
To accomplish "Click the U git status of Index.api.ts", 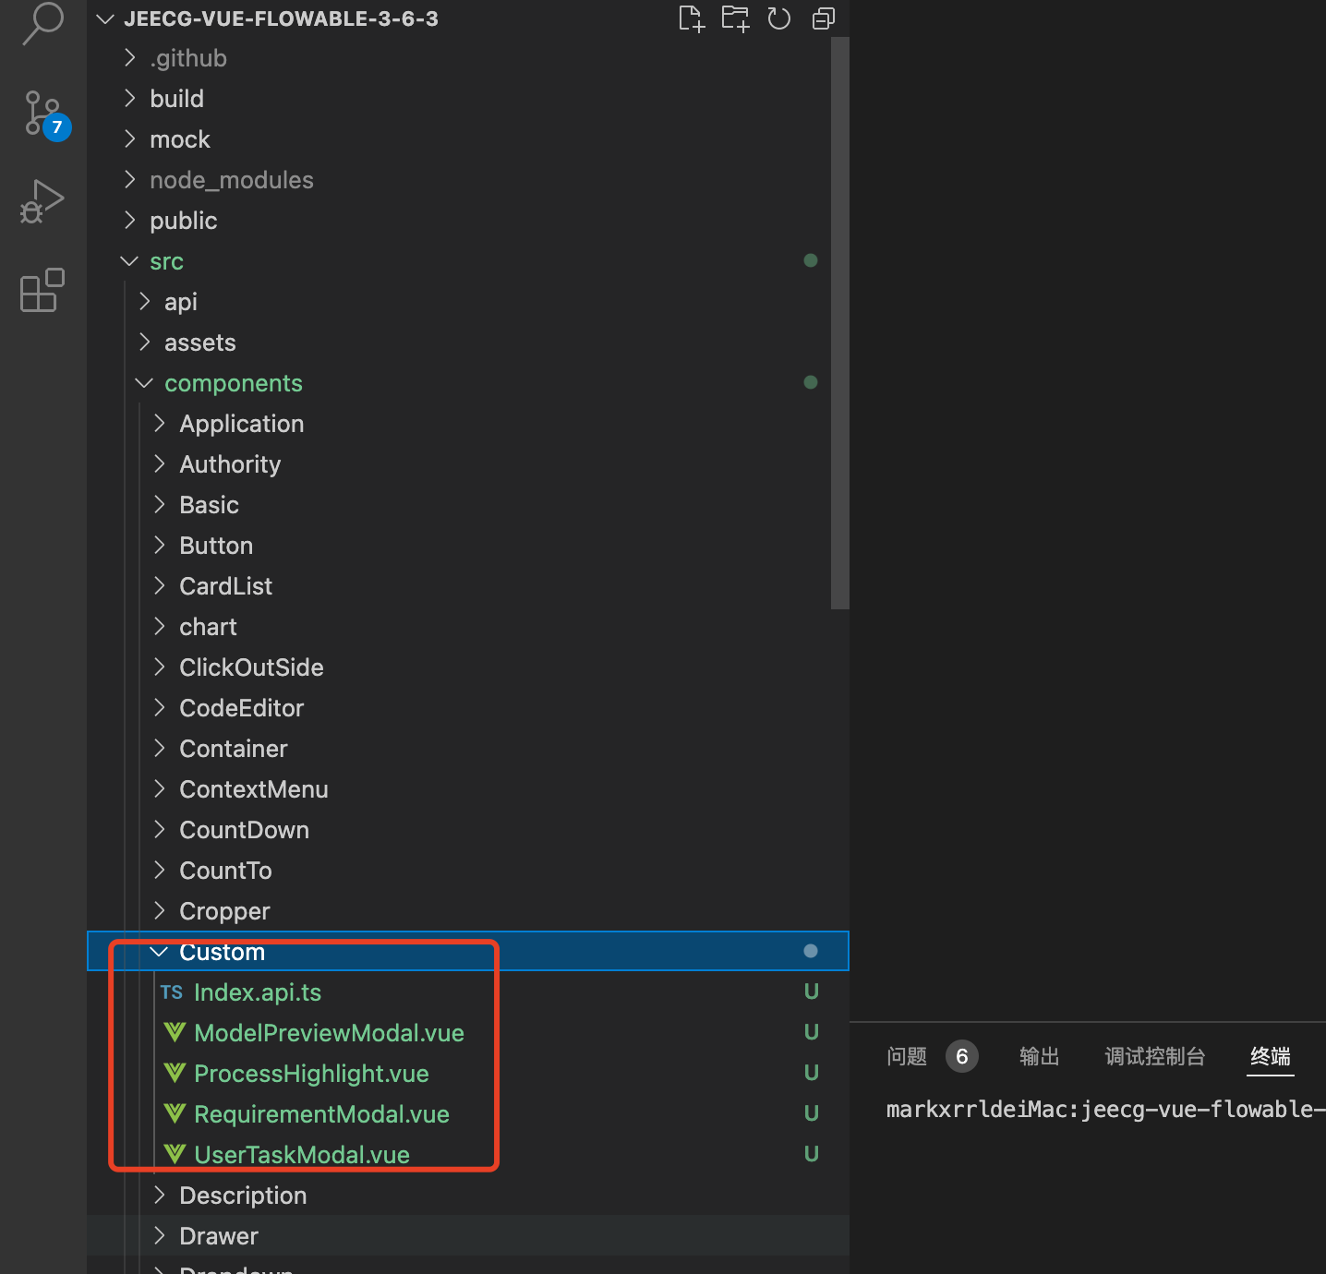I will tap(811, 992).
